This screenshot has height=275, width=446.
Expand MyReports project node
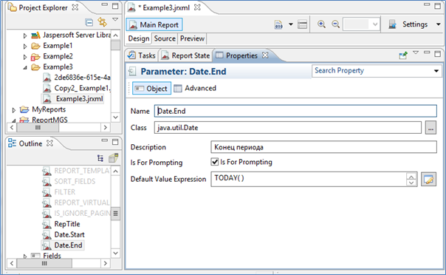click(13, 110)
